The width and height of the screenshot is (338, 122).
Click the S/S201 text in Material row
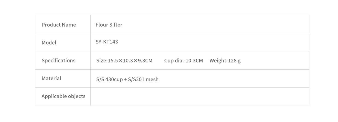[136, 79]
